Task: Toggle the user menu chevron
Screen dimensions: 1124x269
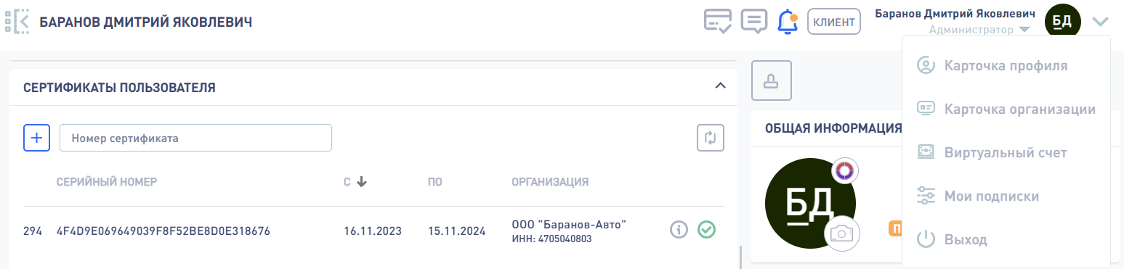Action: (x=1101, y=21)
